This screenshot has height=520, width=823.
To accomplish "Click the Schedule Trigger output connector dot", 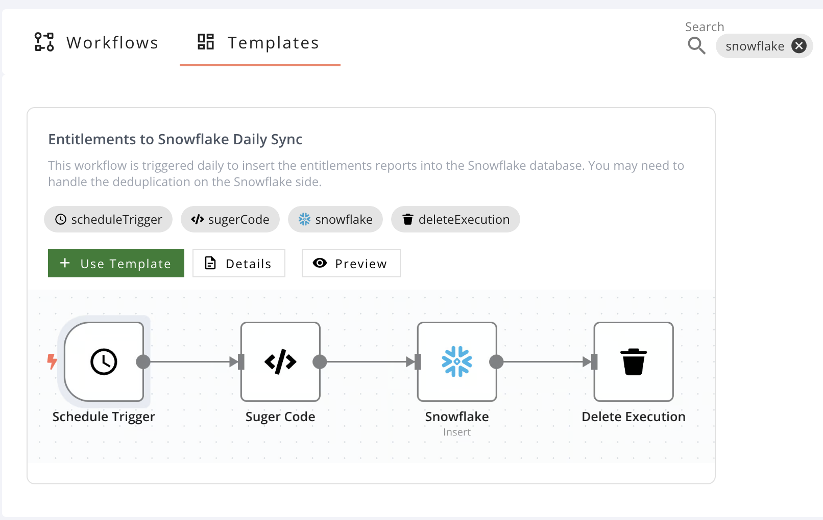I will (143, 362).
